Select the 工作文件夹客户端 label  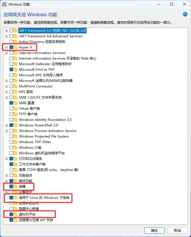[x=32, y=164]
